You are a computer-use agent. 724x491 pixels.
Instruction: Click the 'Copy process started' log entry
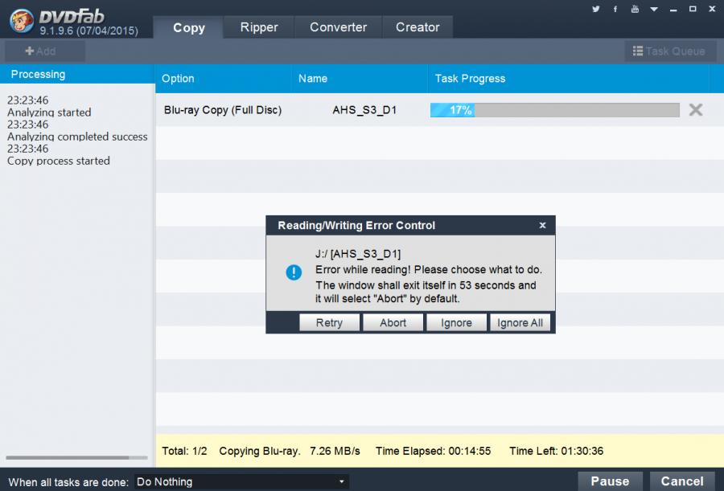point(58,161)
